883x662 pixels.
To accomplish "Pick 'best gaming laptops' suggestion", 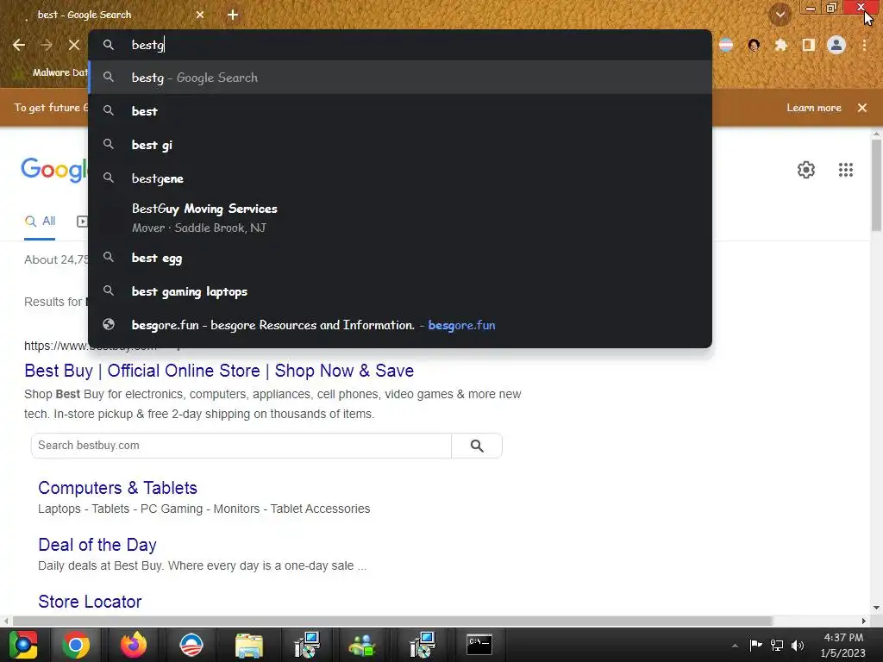I will tap(400, 291).
